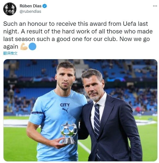Open the Rúben Dias display name
The height and width of the screenshot is (163, 159).
31,6
